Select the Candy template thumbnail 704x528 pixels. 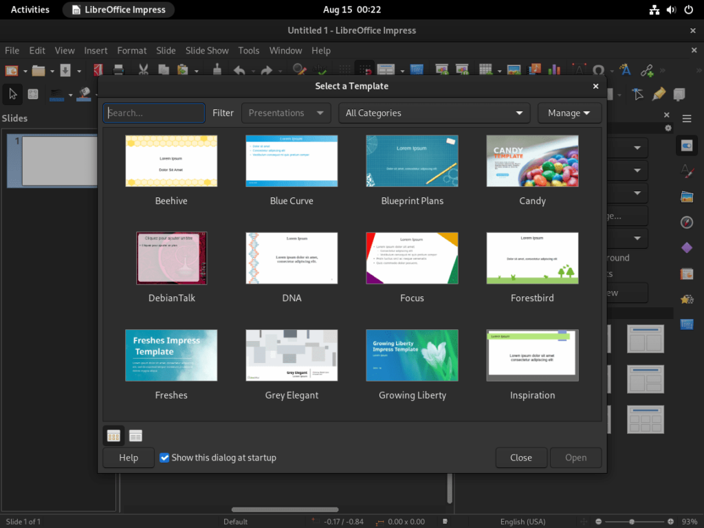click(532, 161)
